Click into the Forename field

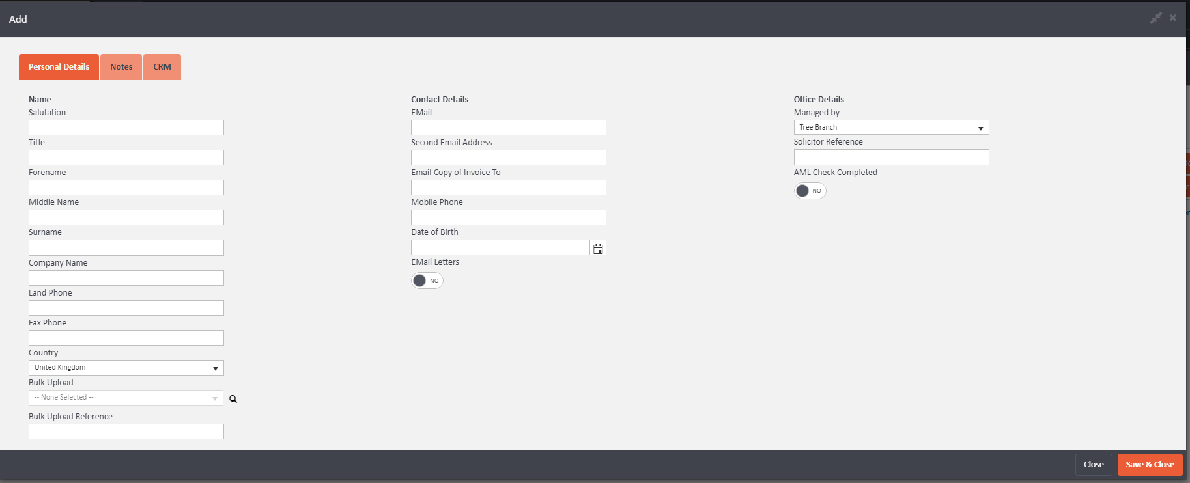point(126,187)
